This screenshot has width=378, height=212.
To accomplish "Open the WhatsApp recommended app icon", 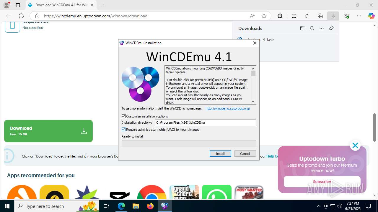I will tap(217, 192).
